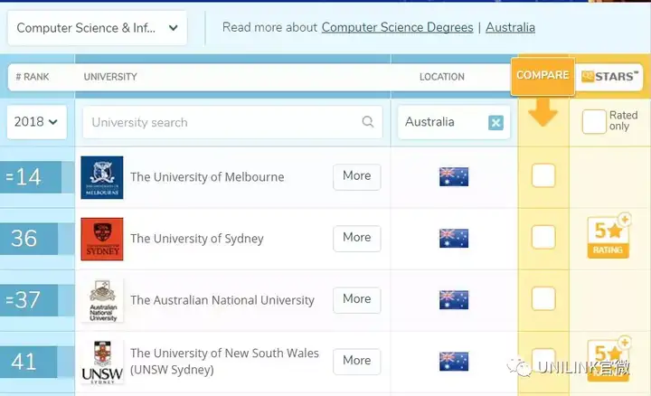The image size is (651, 396).
Task: Sort by # RANK column header
Action: [33, 77]
